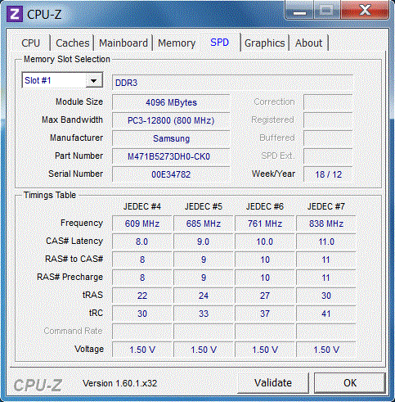Click the JEDEC #6 column header
This screenshot has height=402, width=395.
tap(265, 206)
